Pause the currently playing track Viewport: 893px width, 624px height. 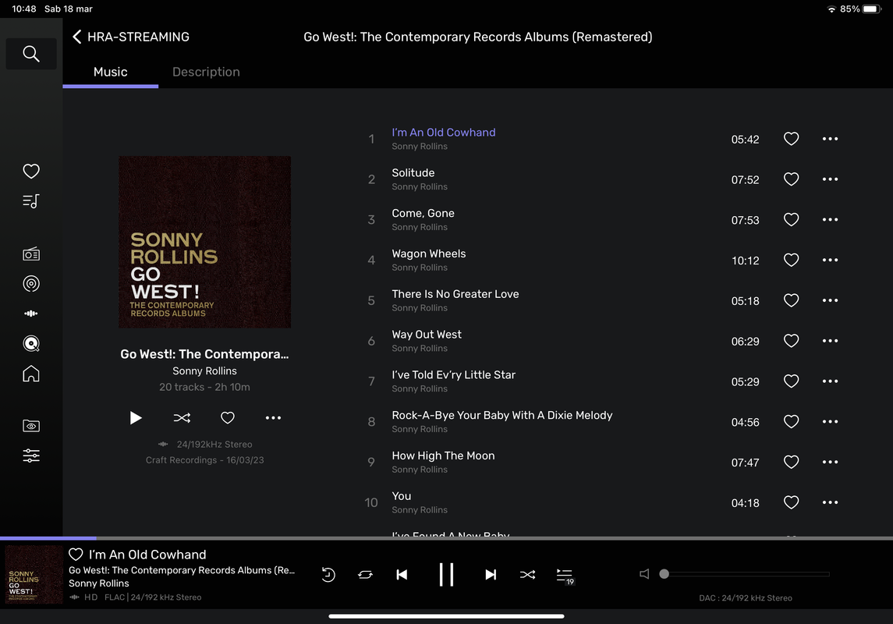click(446, 574)
